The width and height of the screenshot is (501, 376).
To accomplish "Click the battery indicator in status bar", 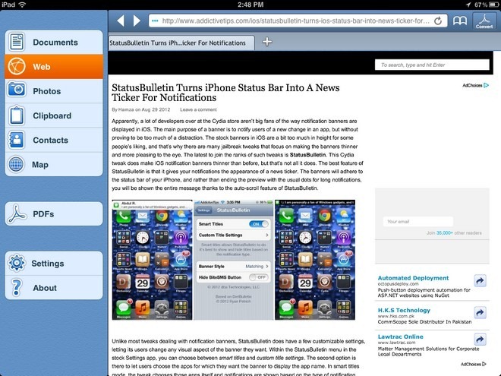I will pos(493,5).
